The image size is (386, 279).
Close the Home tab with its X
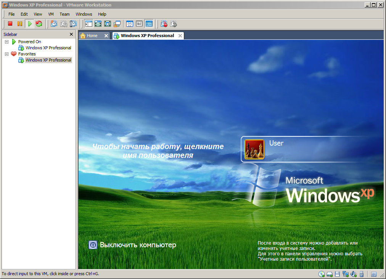106,36
